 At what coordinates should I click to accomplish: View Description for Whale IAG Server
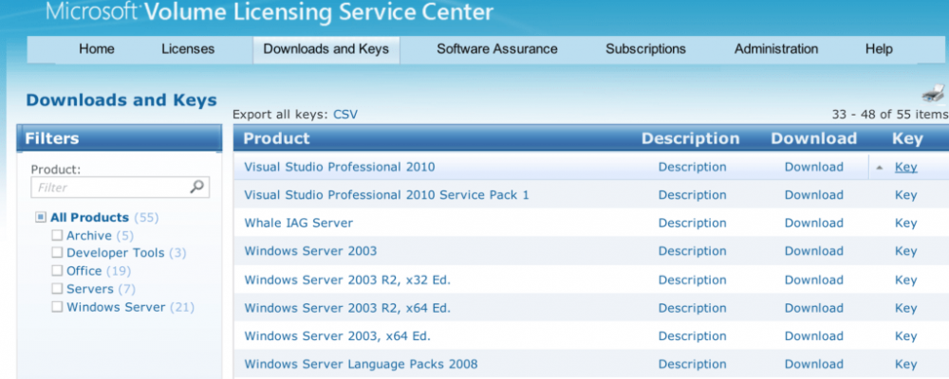click(693, 223)
